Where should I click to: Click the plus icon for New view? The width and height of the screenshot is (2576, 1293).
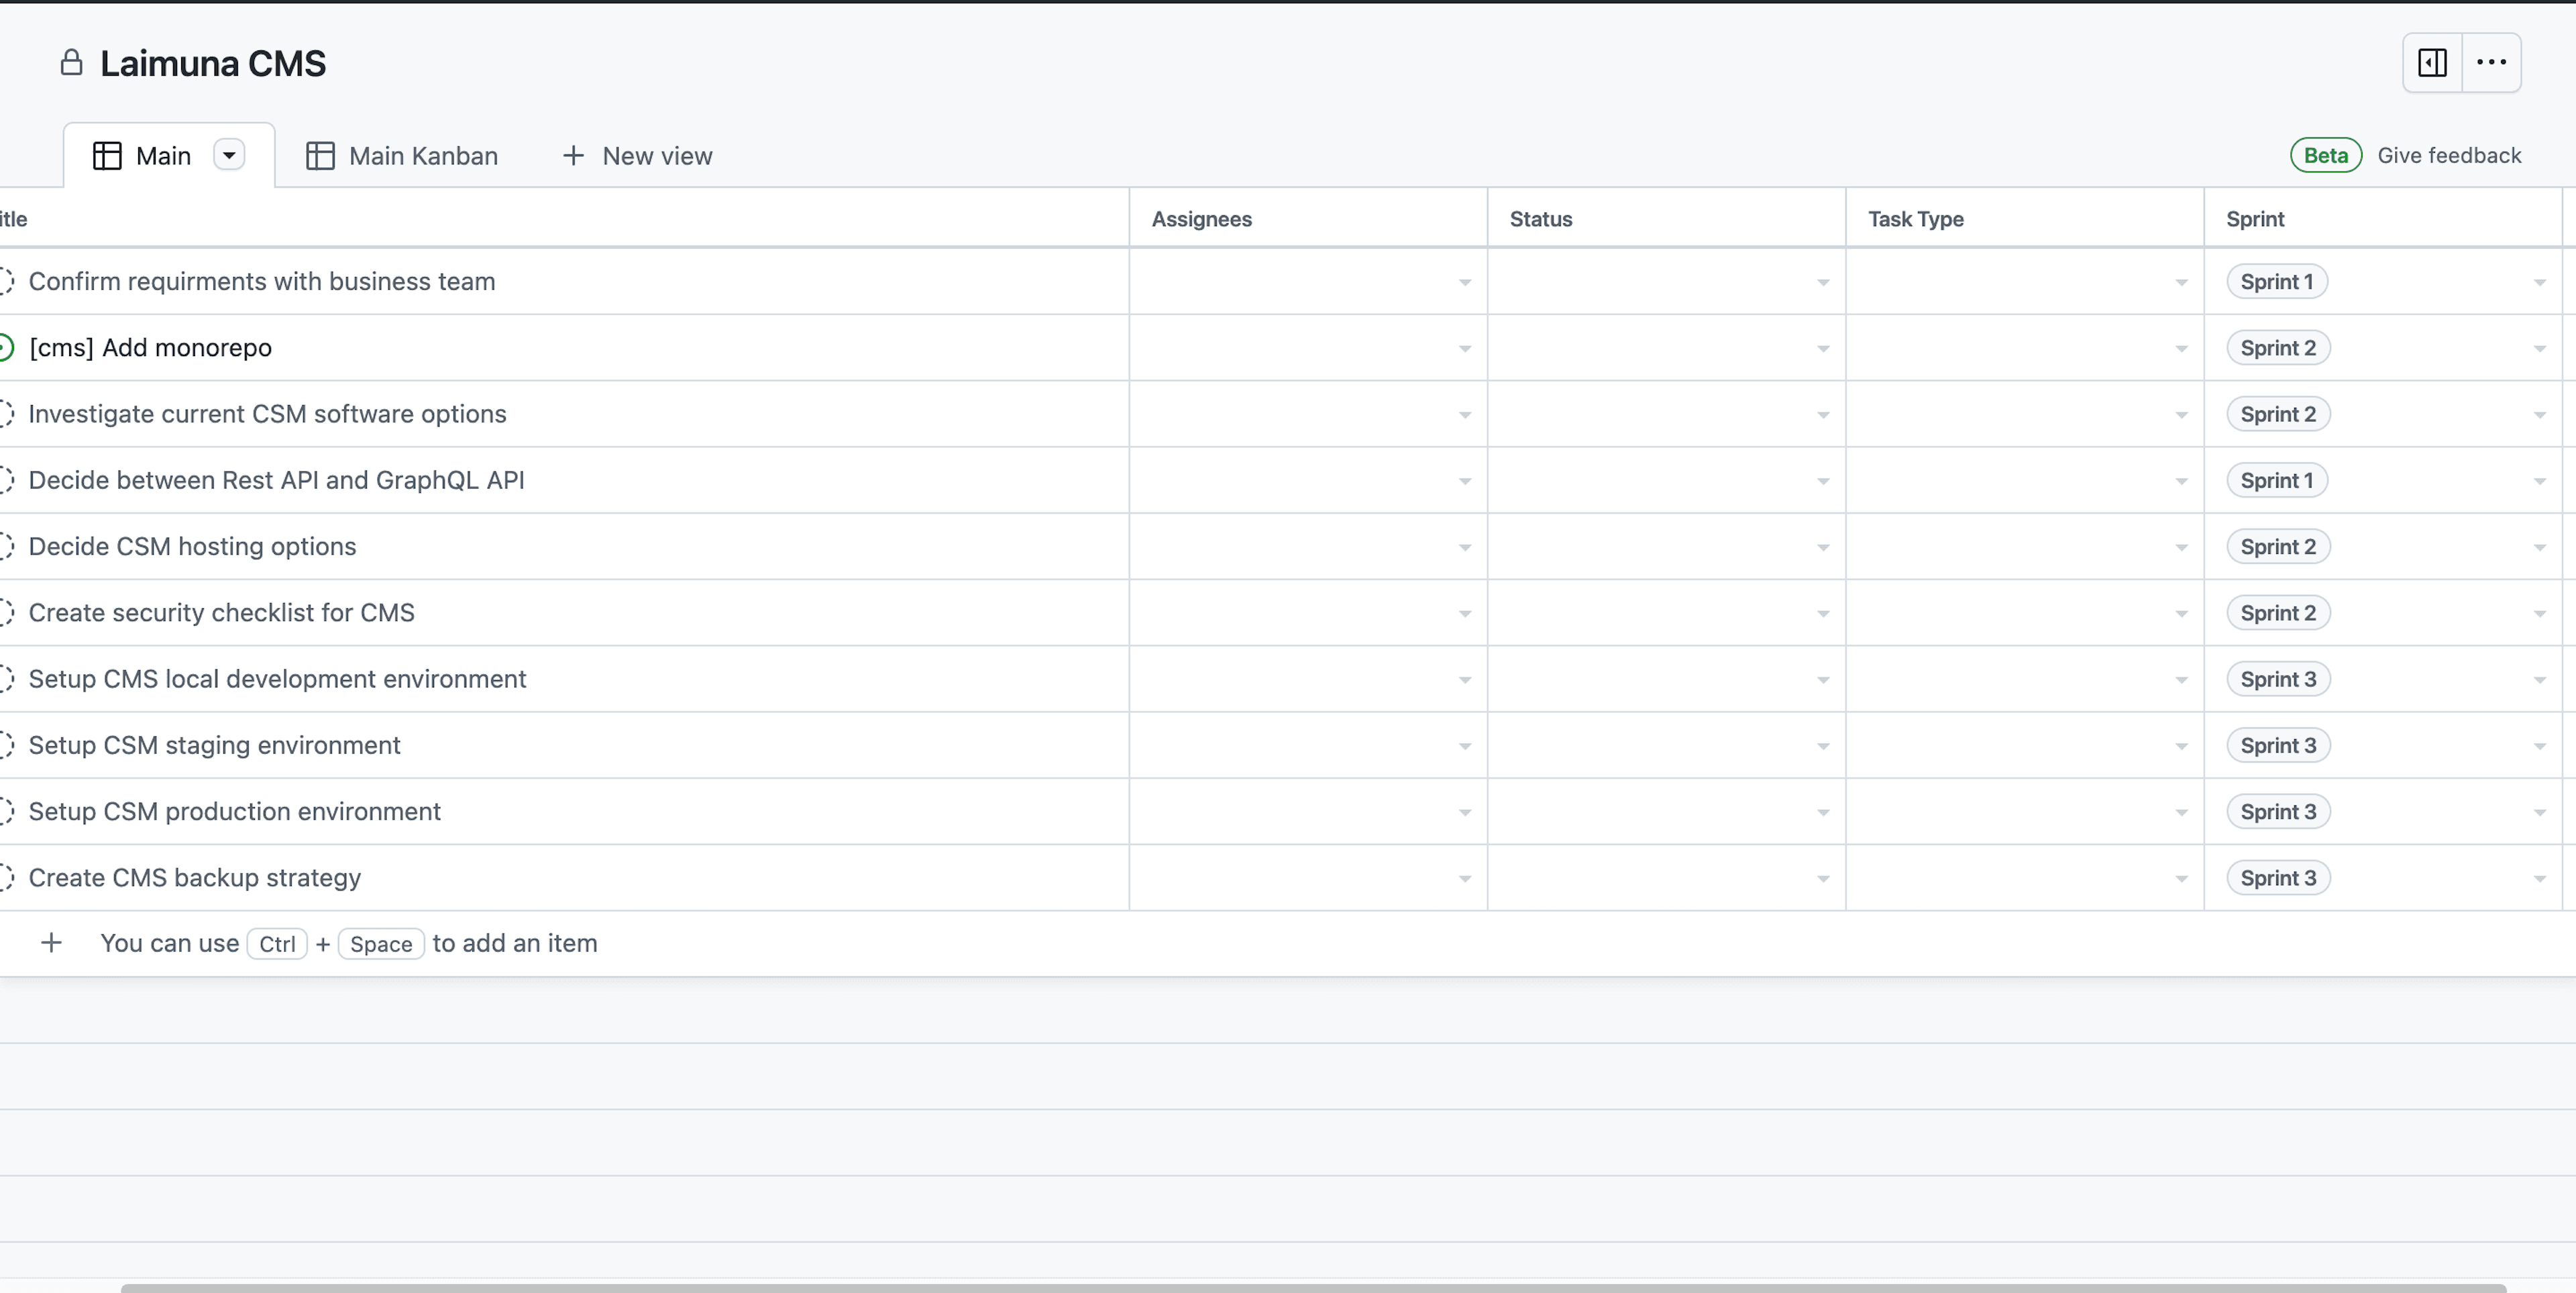pyautogui.click(x=573, y=156)
